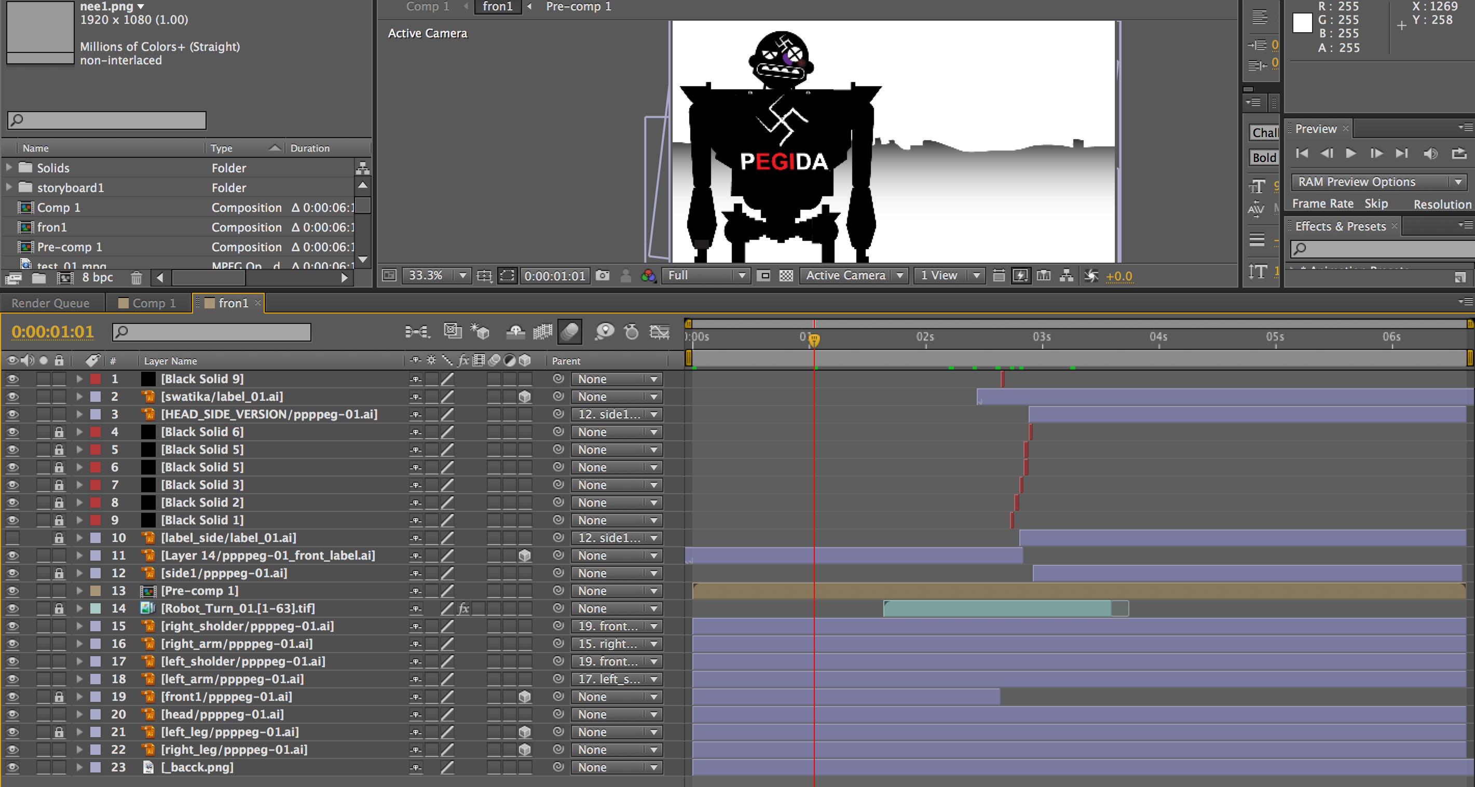Open the Graph Editor in the timeline
1475x787 pixels.
[x=659, y=331]
